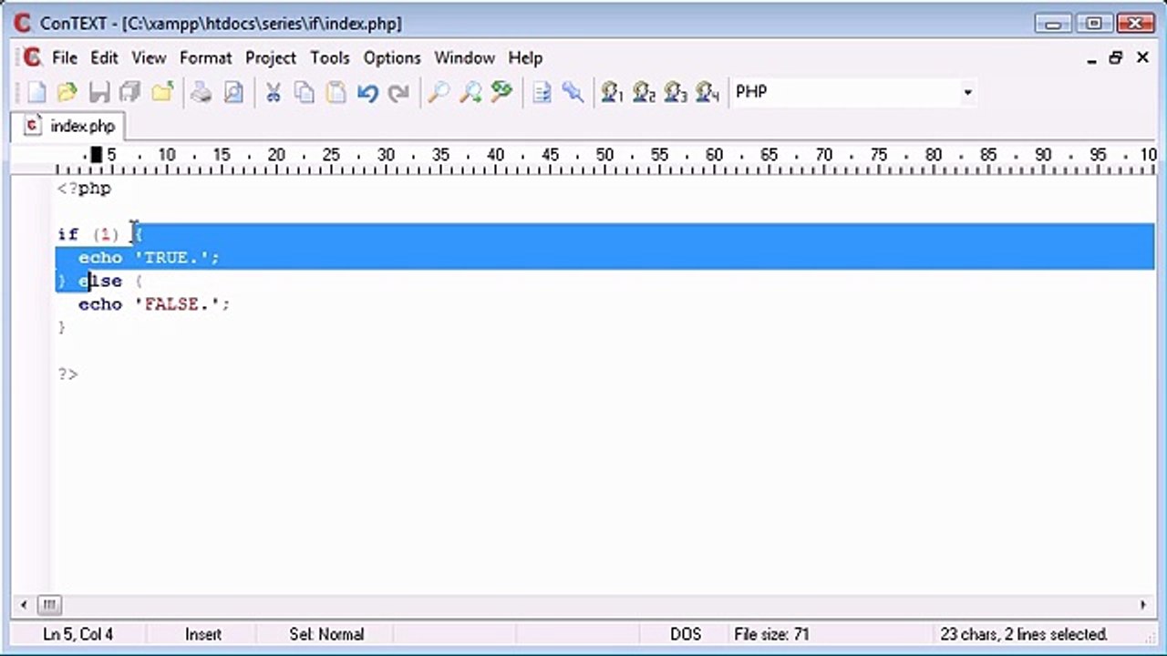This screenshot has width=1167, height=656.
Task: Redo edit using gray arrow icon
Action: [398, 92]
